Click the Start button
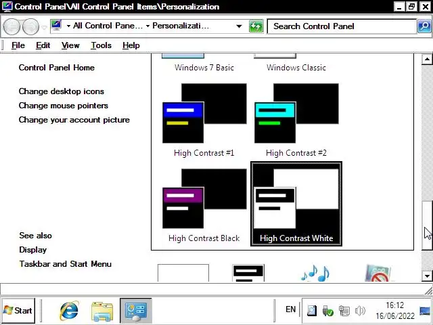The width and height of the screenshot is (433, 325). [18, 311]
